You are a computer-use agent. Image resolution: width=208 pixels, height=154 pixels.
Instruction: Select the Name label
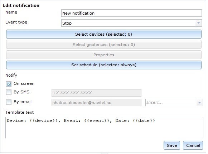(11, 12)
